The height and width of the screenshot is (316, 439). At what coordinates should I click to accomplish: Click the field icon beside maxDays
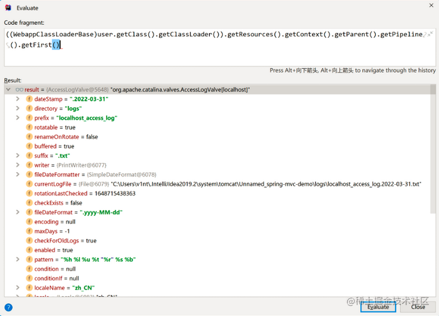click(x=30, y=231)
